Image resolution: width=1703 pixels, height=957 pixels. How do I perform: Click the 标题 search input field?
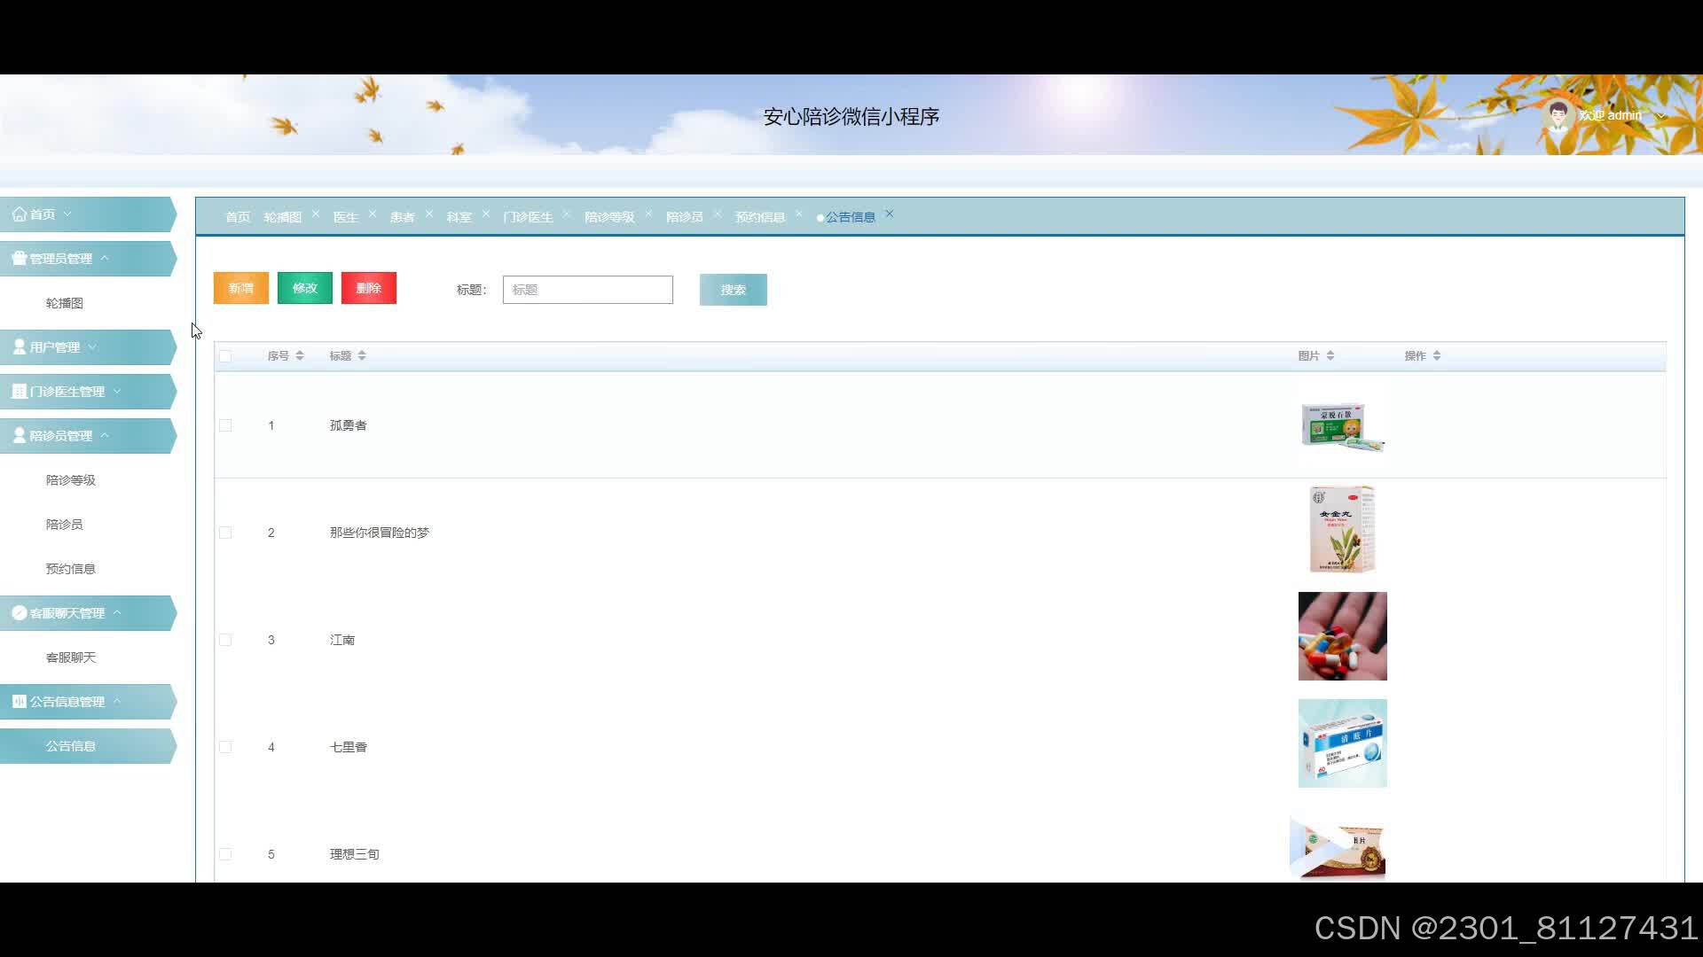tap(588, 290)
